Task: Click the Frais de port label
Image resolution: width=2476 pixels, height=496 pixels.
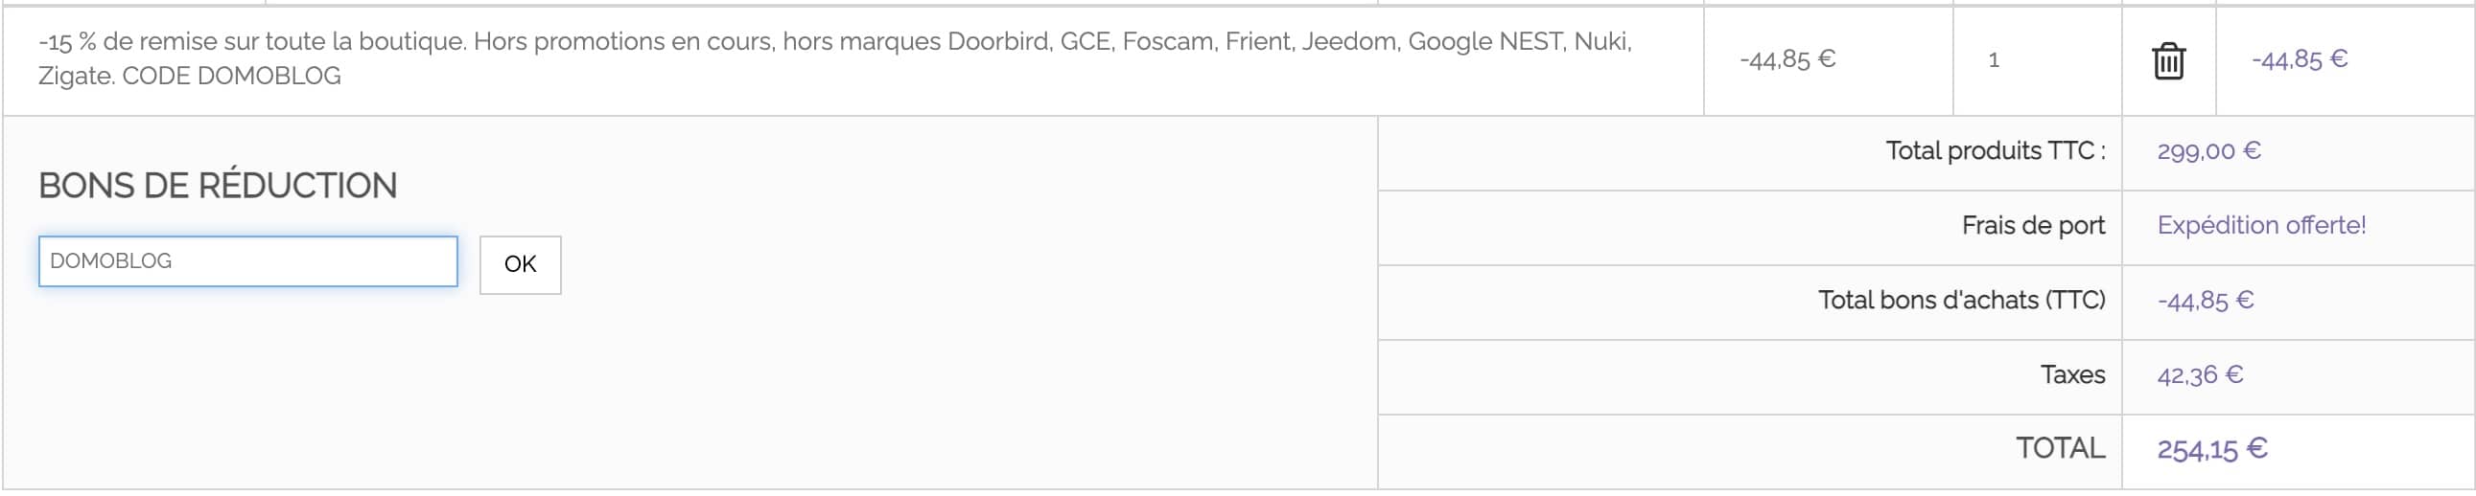Action: point(2033,225)
